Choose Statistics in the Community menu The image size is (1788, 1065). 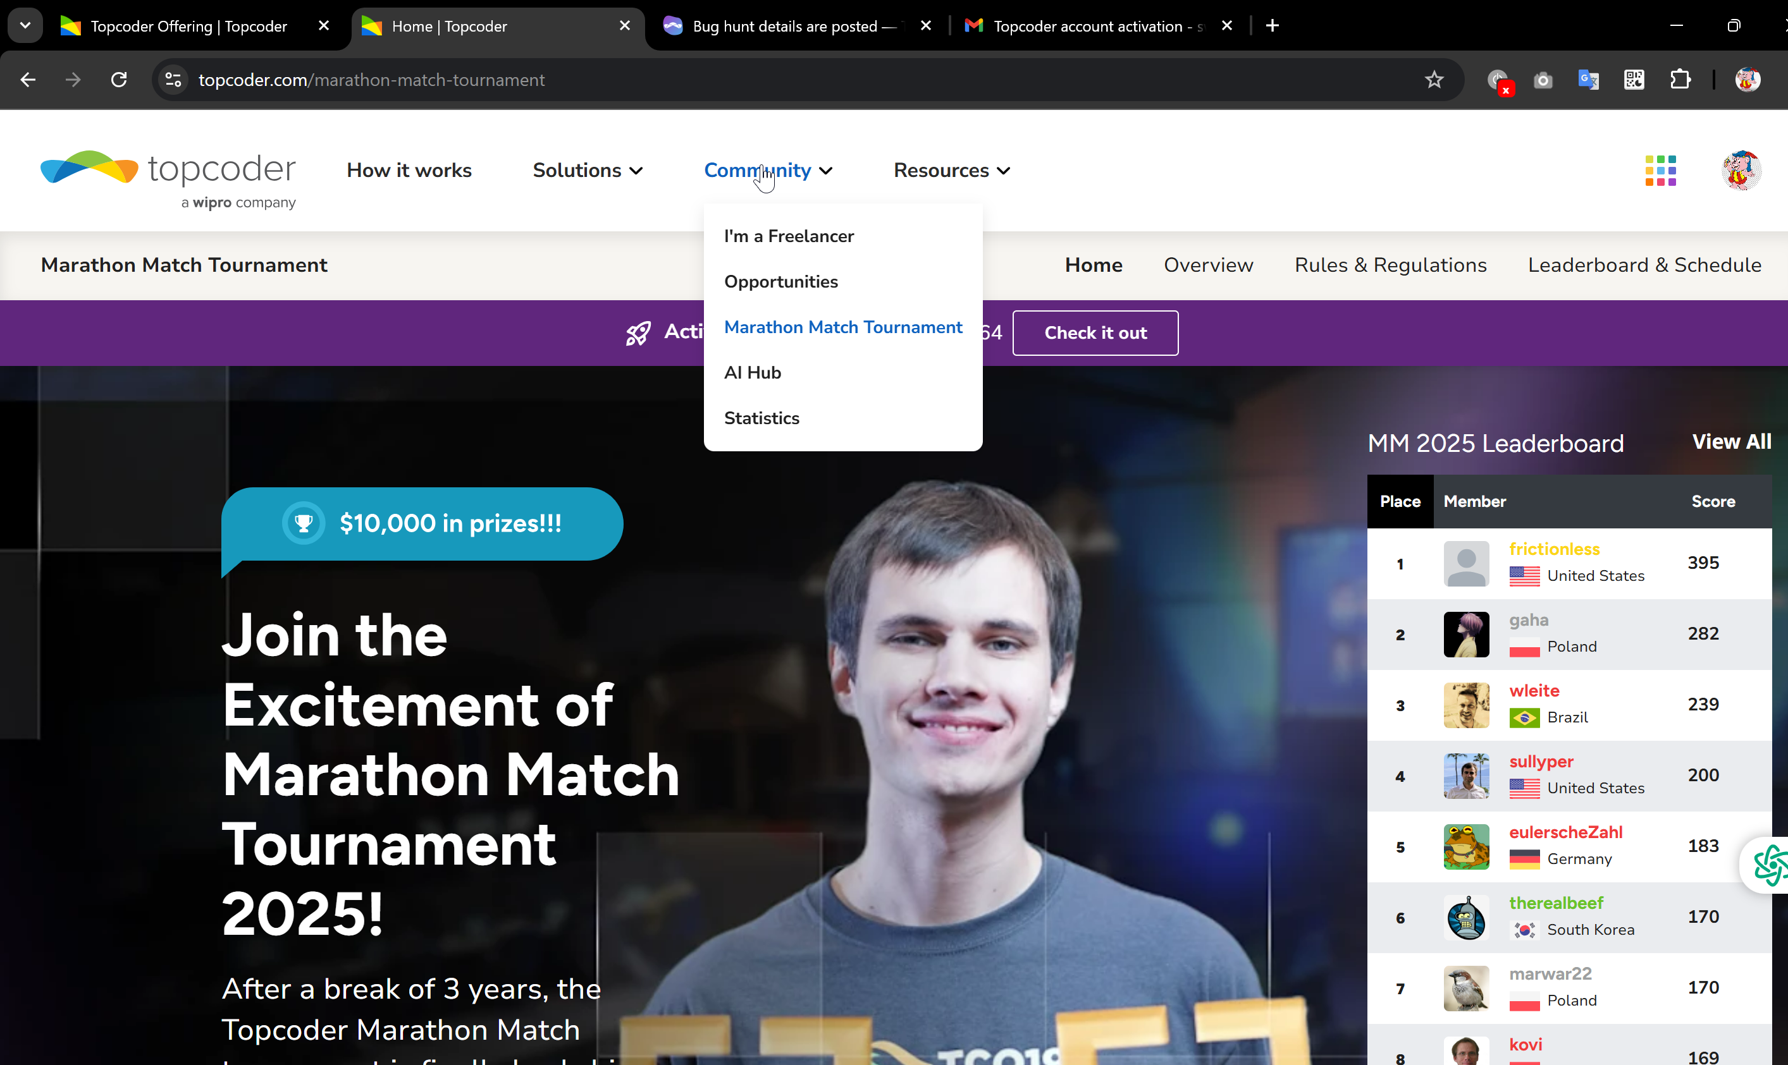coord(761,418)
